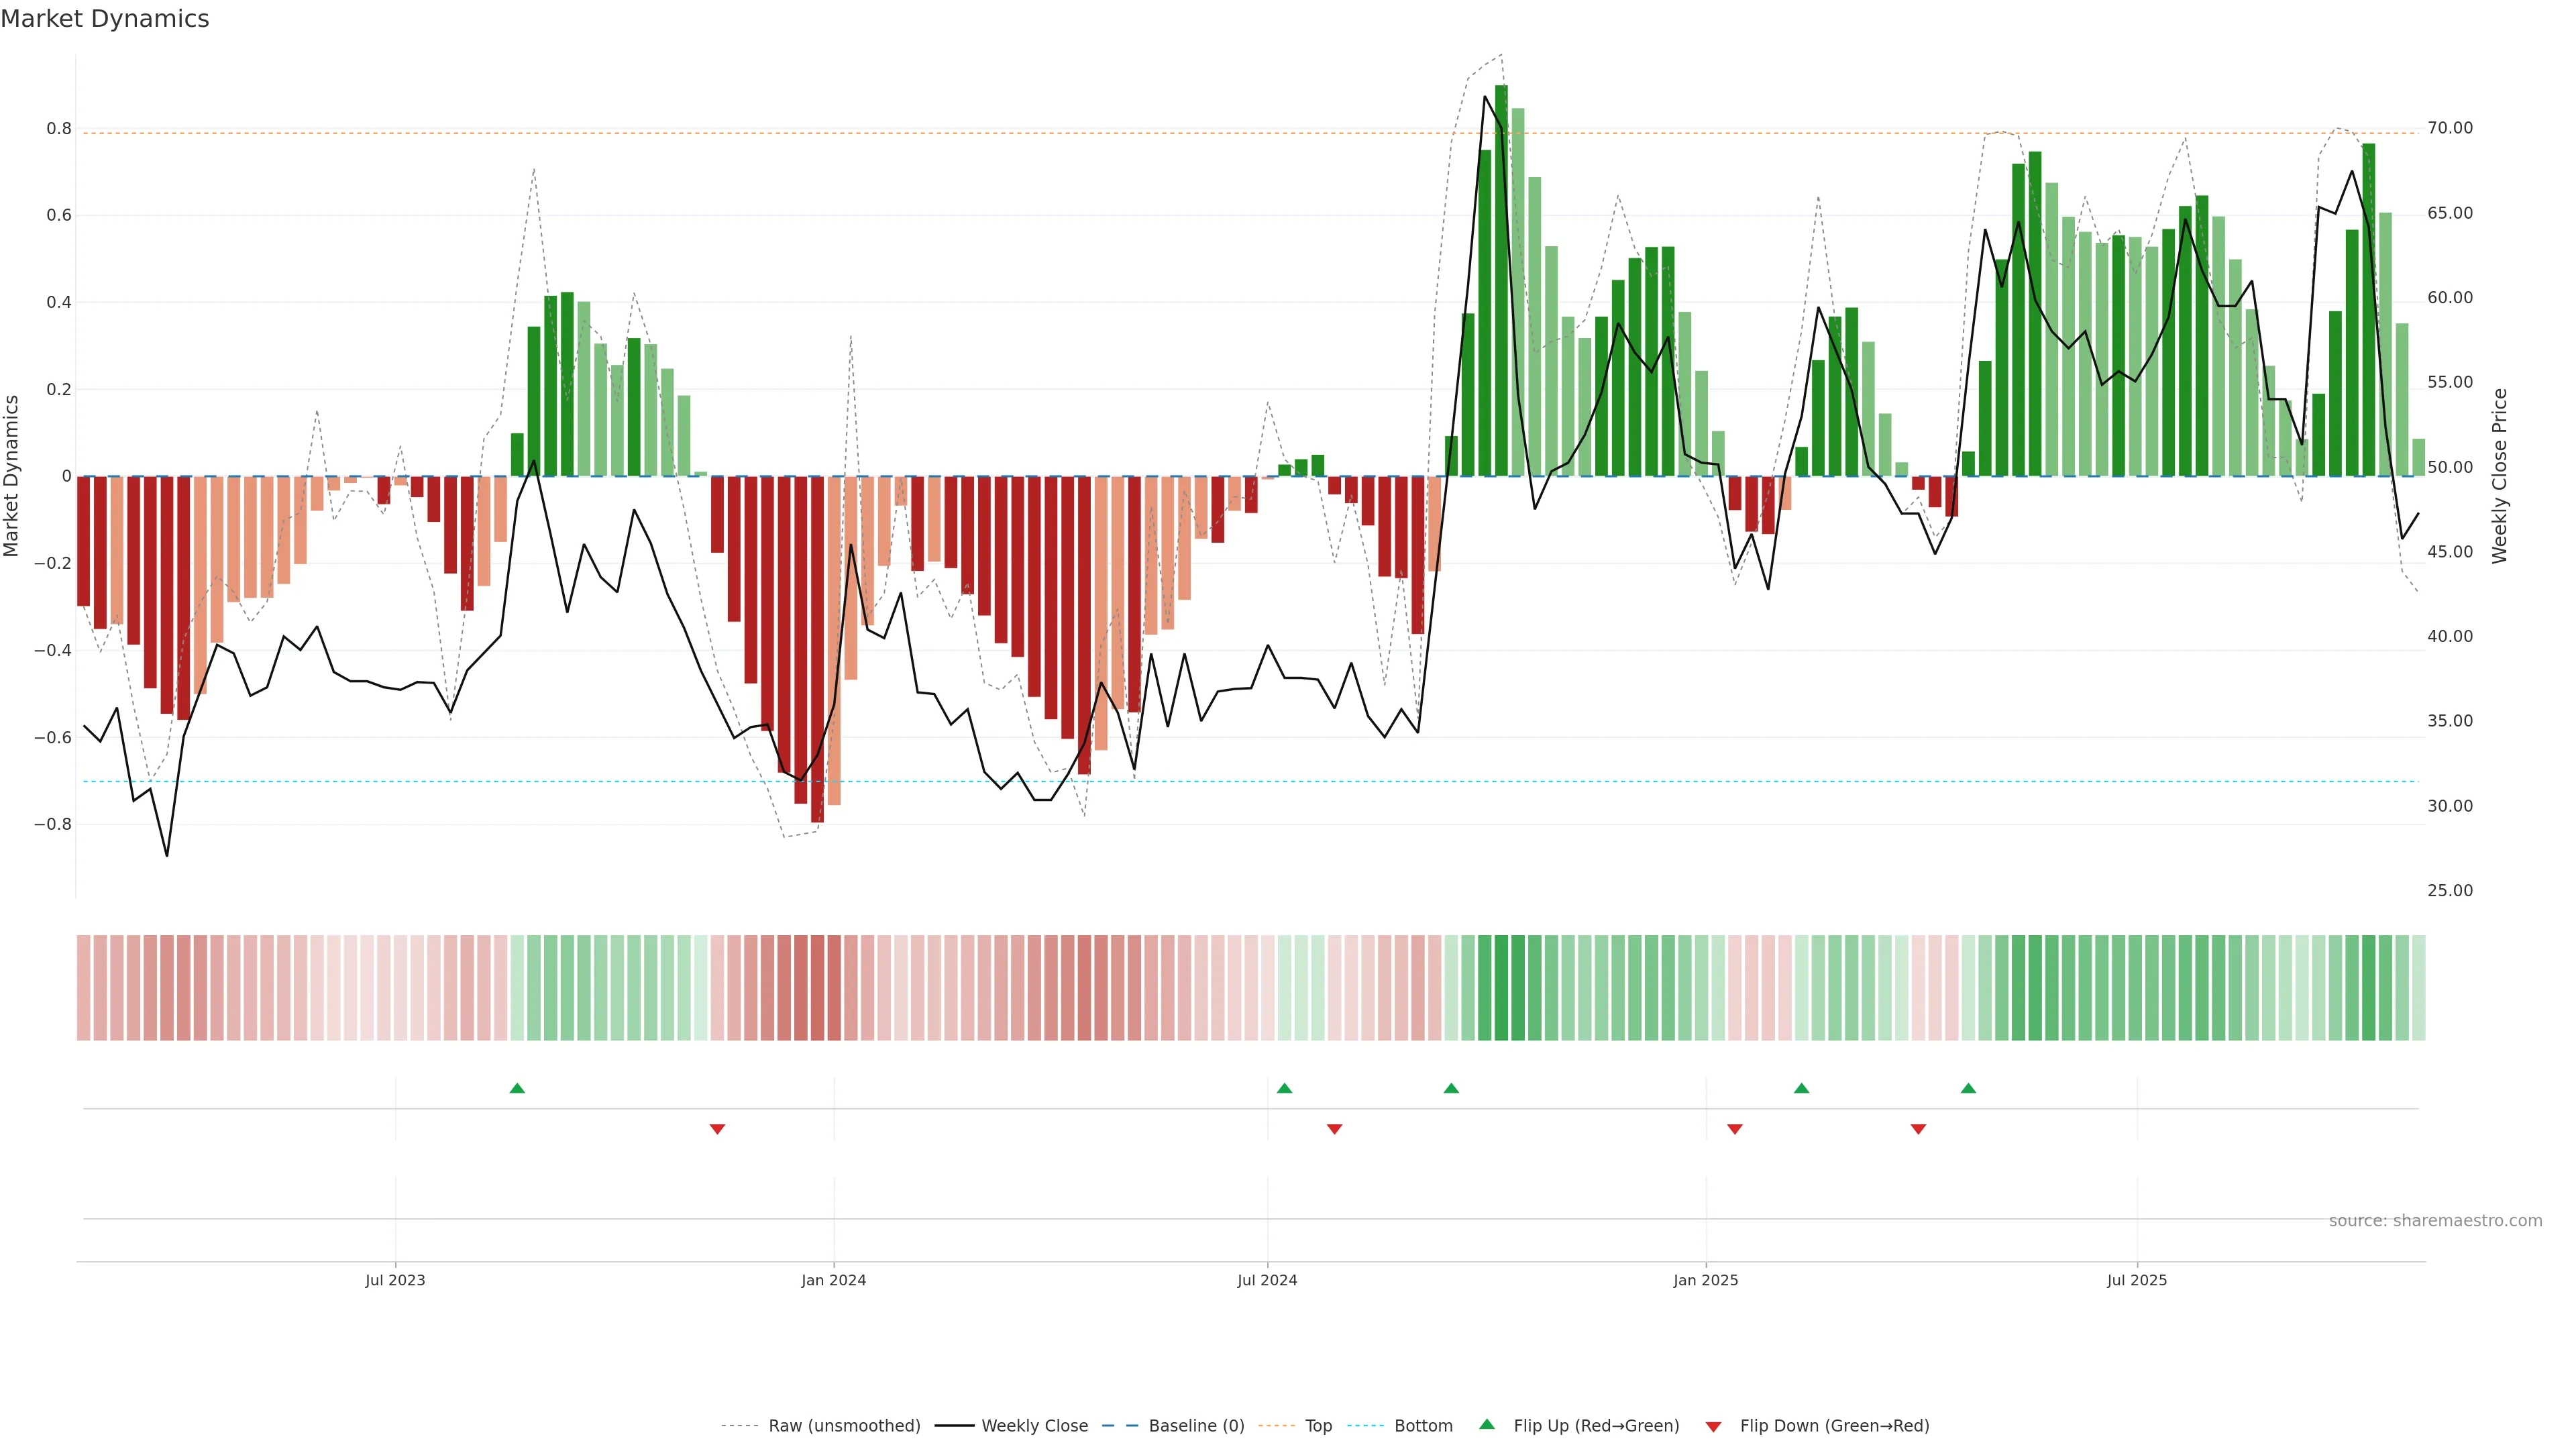Toggle the Weekly Close legend entry

[x=1034, y=1426]
